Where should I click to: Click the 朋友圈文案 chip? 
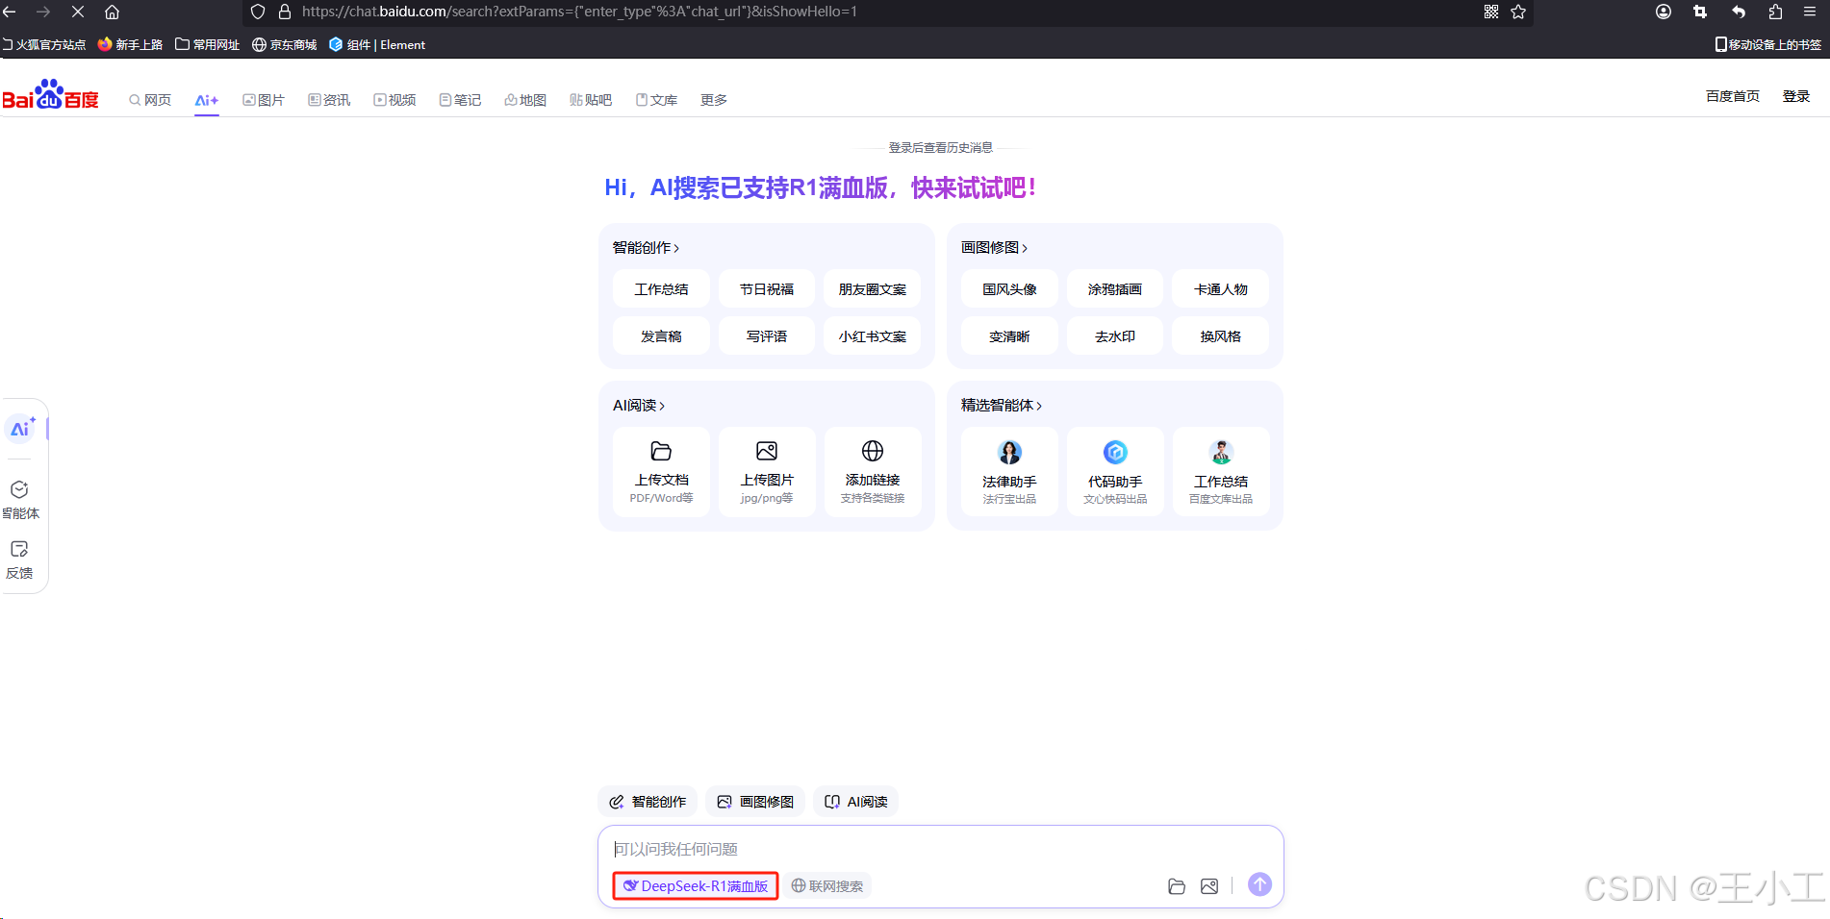[873, 289]
